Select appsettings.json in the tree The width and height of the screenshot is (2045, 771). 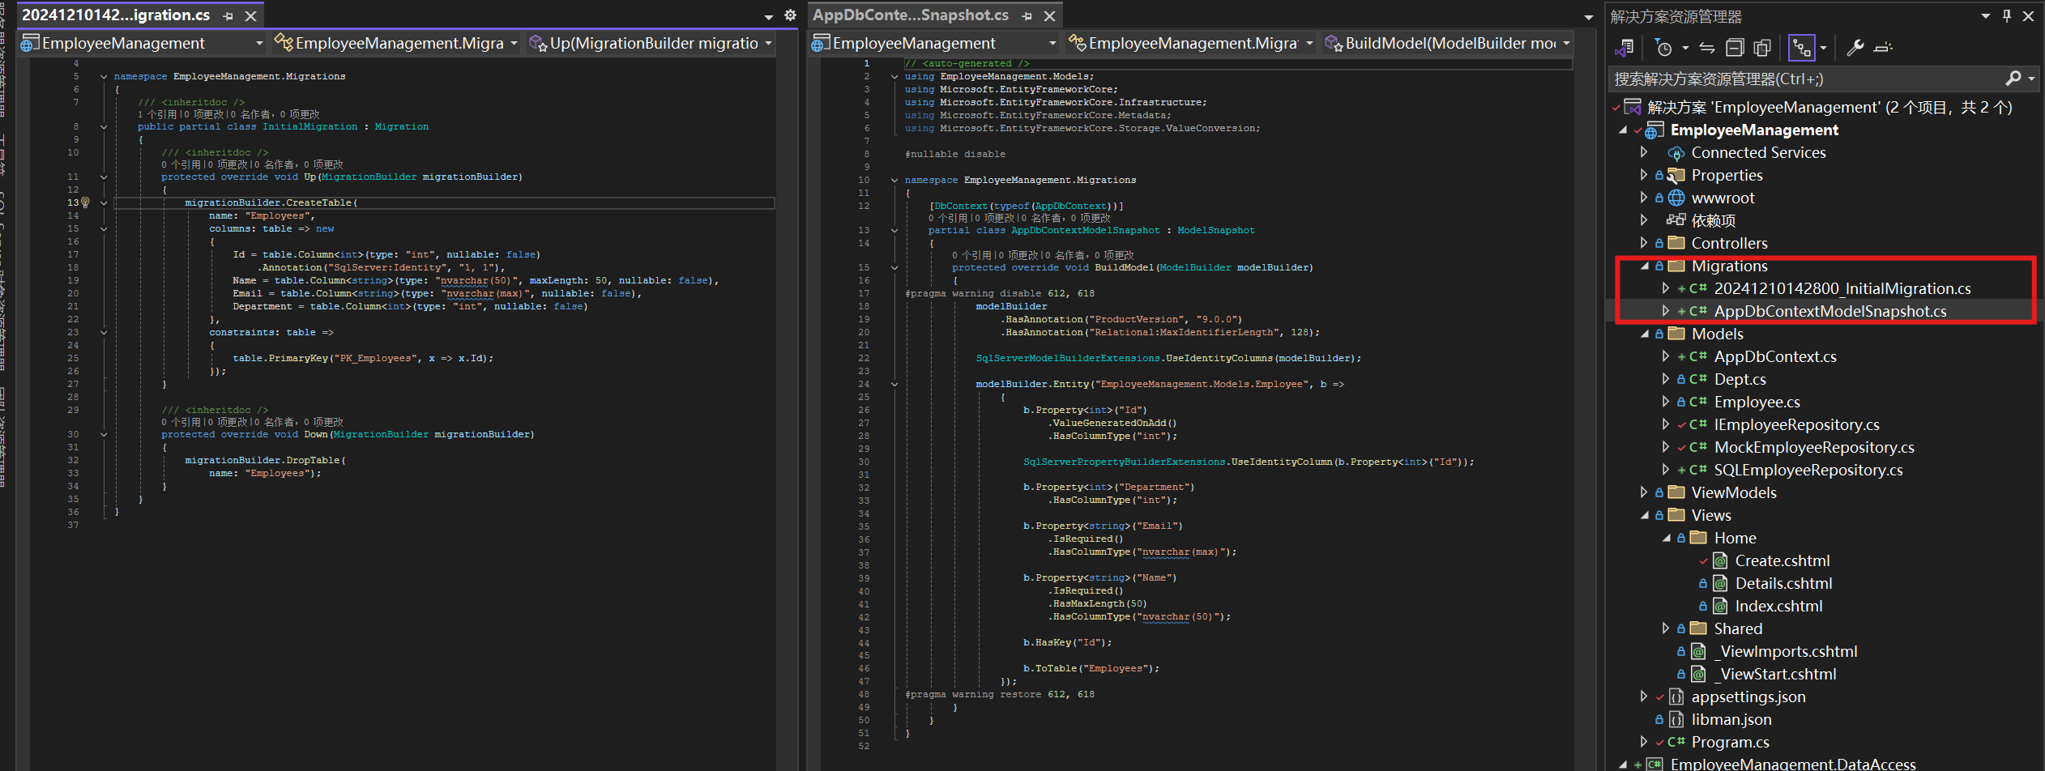(x=1748, y=696)
